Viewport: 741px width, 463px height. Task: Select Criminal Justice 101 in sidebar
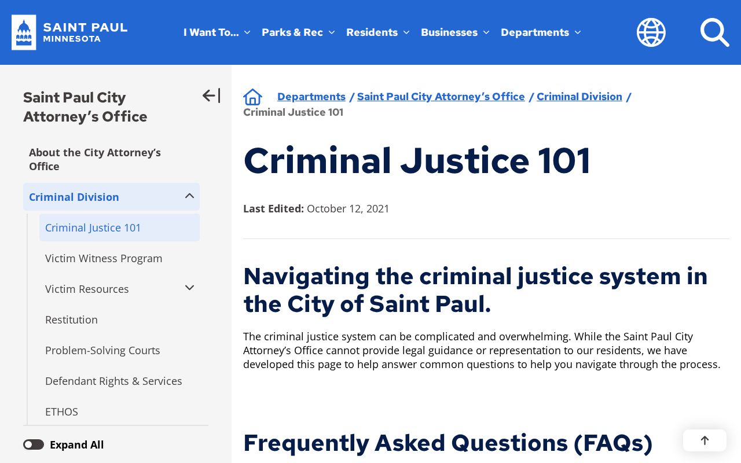tap(119, 227)
